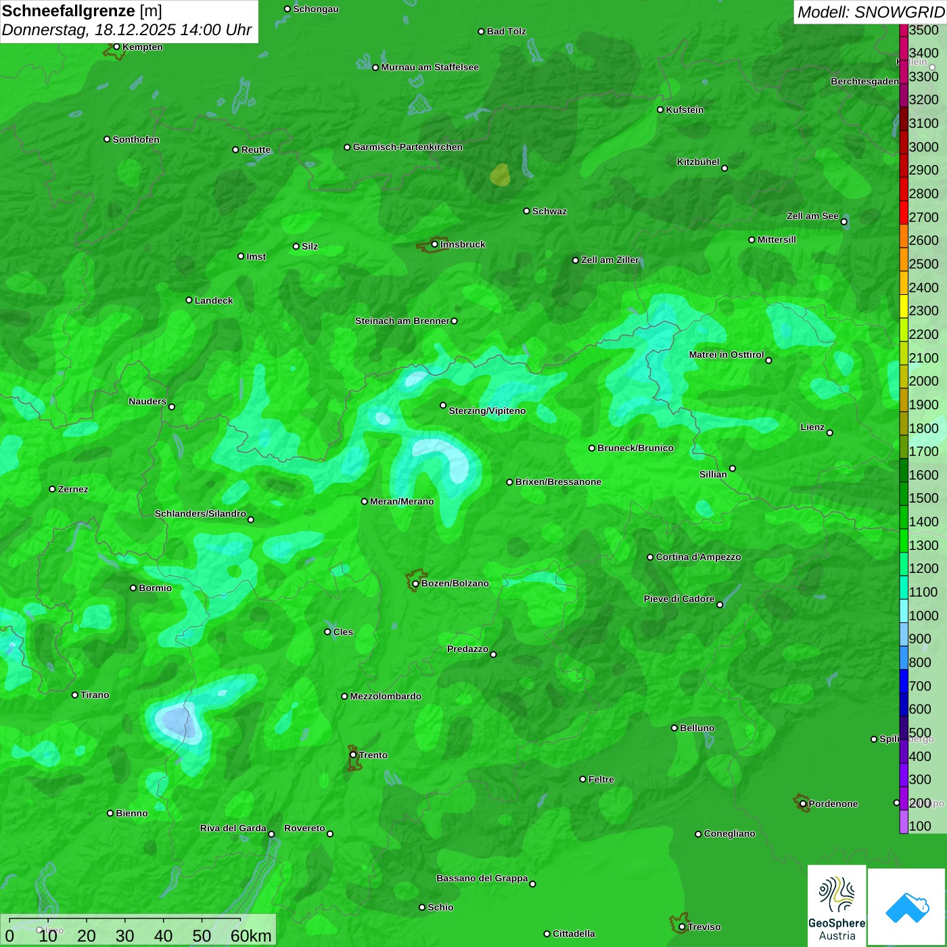Click the Schneefallgrenze title text
The height and width of the screenshot is (947, 947).
[x=68, y=11]
